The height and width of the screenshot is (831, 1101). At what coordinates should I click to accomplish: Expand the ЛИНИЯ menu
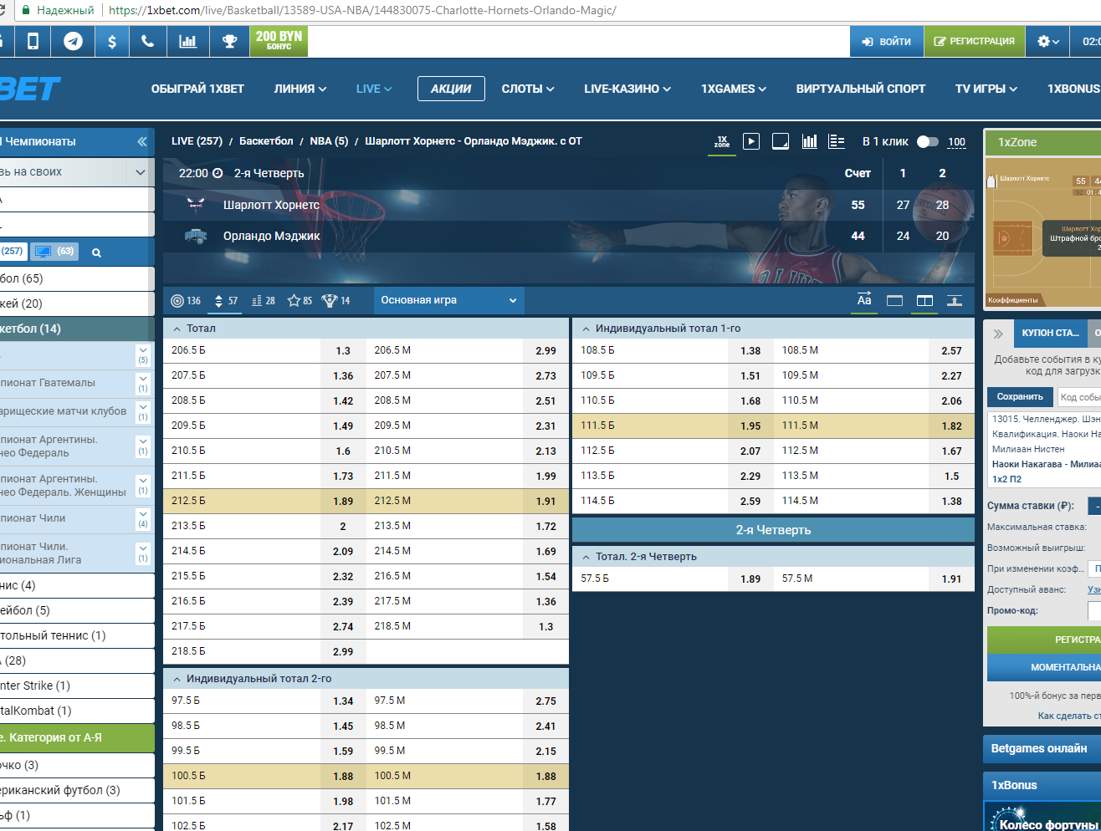click(x=300, y=89)
